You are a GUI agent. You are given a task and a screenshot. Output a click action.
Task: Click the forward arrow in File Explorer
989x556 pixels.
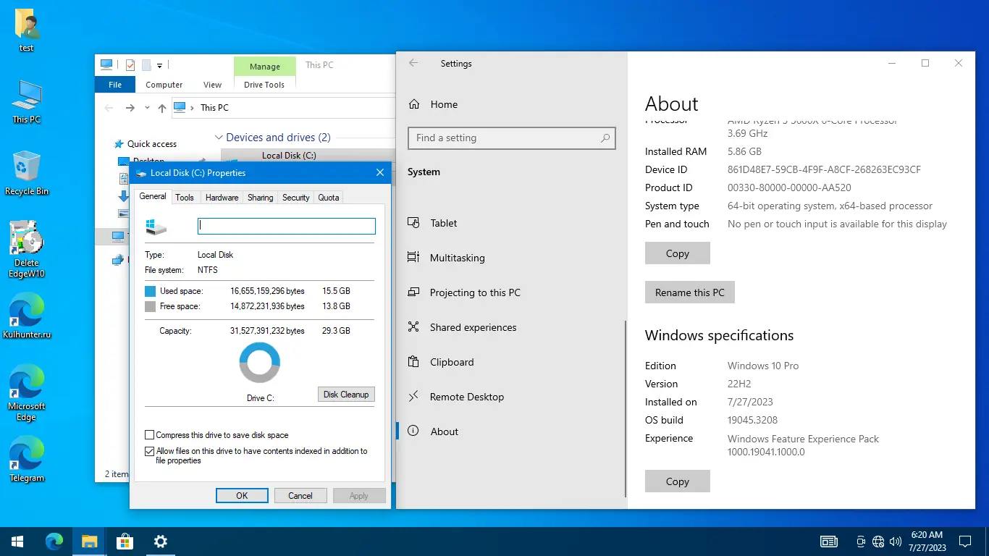pyautogui.click(x=130, y=108)
